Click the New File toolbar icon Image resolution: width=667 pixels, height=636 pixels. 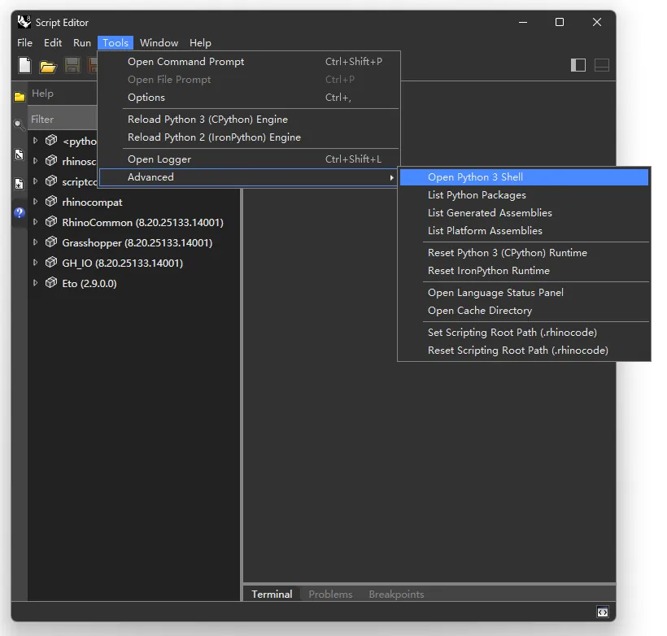(25, 66)
